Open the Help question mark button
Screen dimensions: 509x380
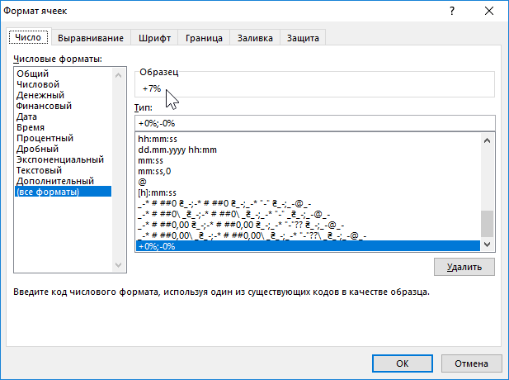[452, 11]
